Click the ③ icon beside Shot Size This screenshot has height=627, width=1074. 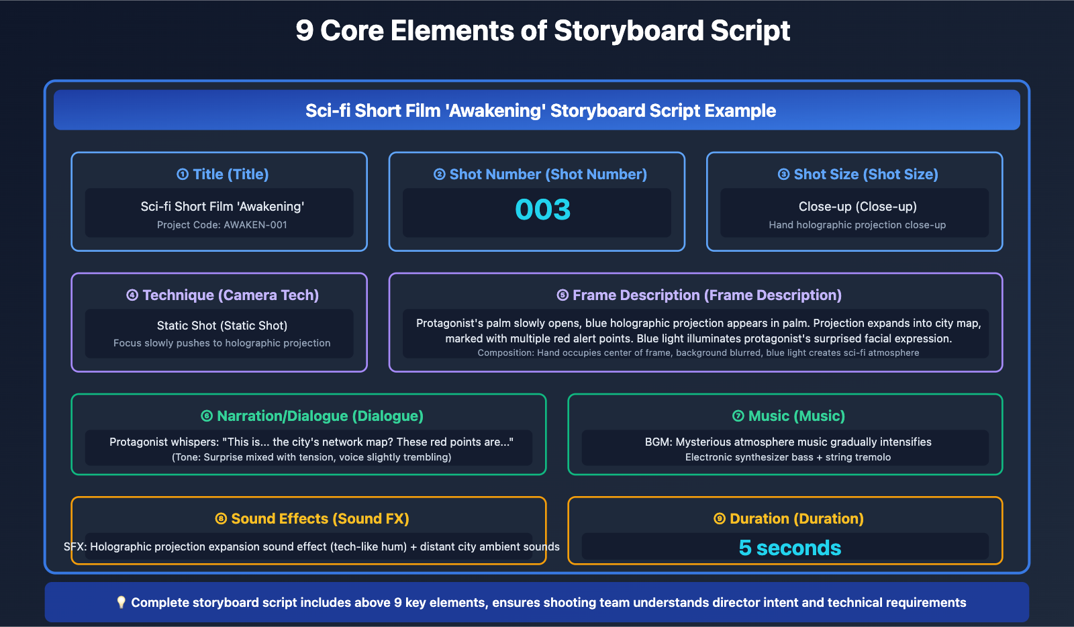783,174
